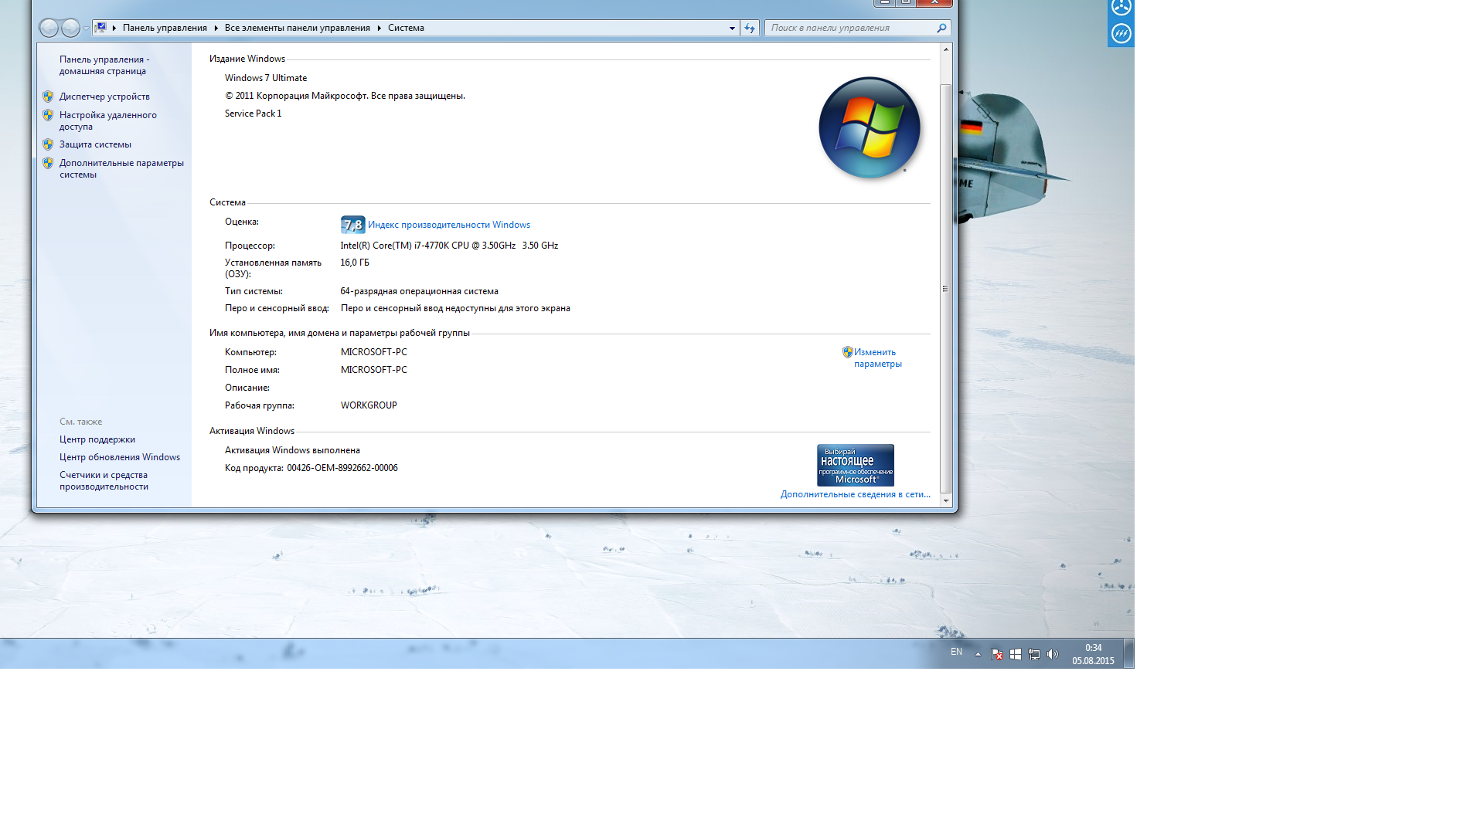This screenshot has height=834, width=1484.
Task: Click 64-разрядная операционная система text
Action: click(x=419, y=291)
